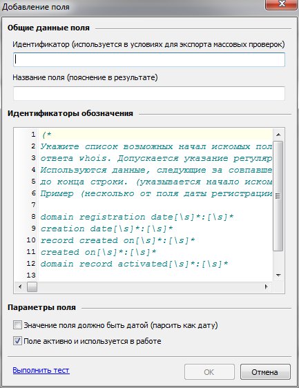Click the Название поля input field
The height and width of the screenshot is (388, 299).
[149, 93]
